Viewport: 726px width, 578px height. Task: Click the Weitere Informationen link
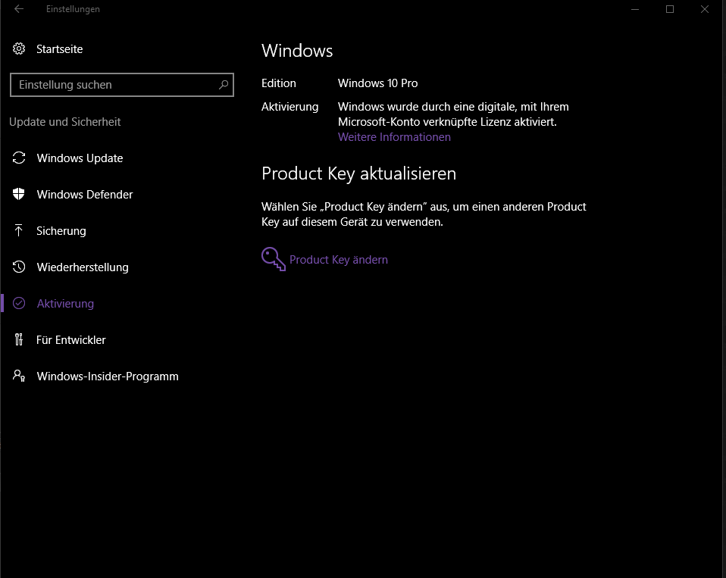click(x=394, y=137)
